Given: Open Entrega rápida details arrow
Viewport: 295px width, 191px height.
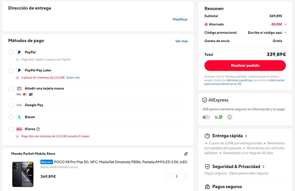Looking at the screenshot, I should click(x=246, y=136).
